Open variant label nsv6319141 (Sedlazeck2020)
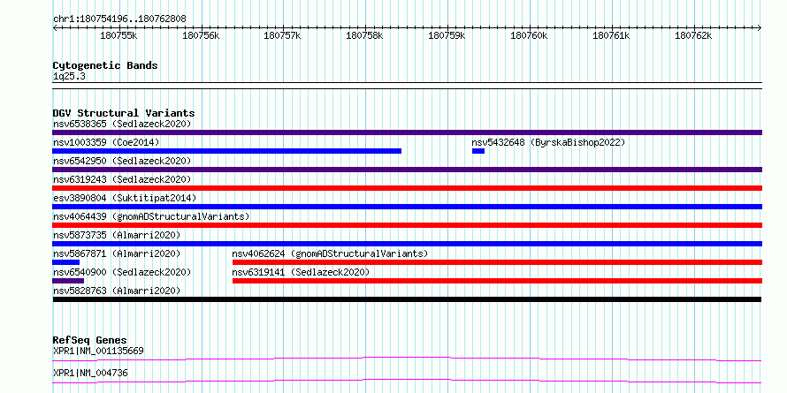 (301, 272)
